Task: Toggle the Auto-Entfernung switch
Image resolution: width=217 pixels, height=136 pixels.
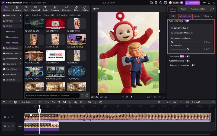Action: (x=187, y=21)
